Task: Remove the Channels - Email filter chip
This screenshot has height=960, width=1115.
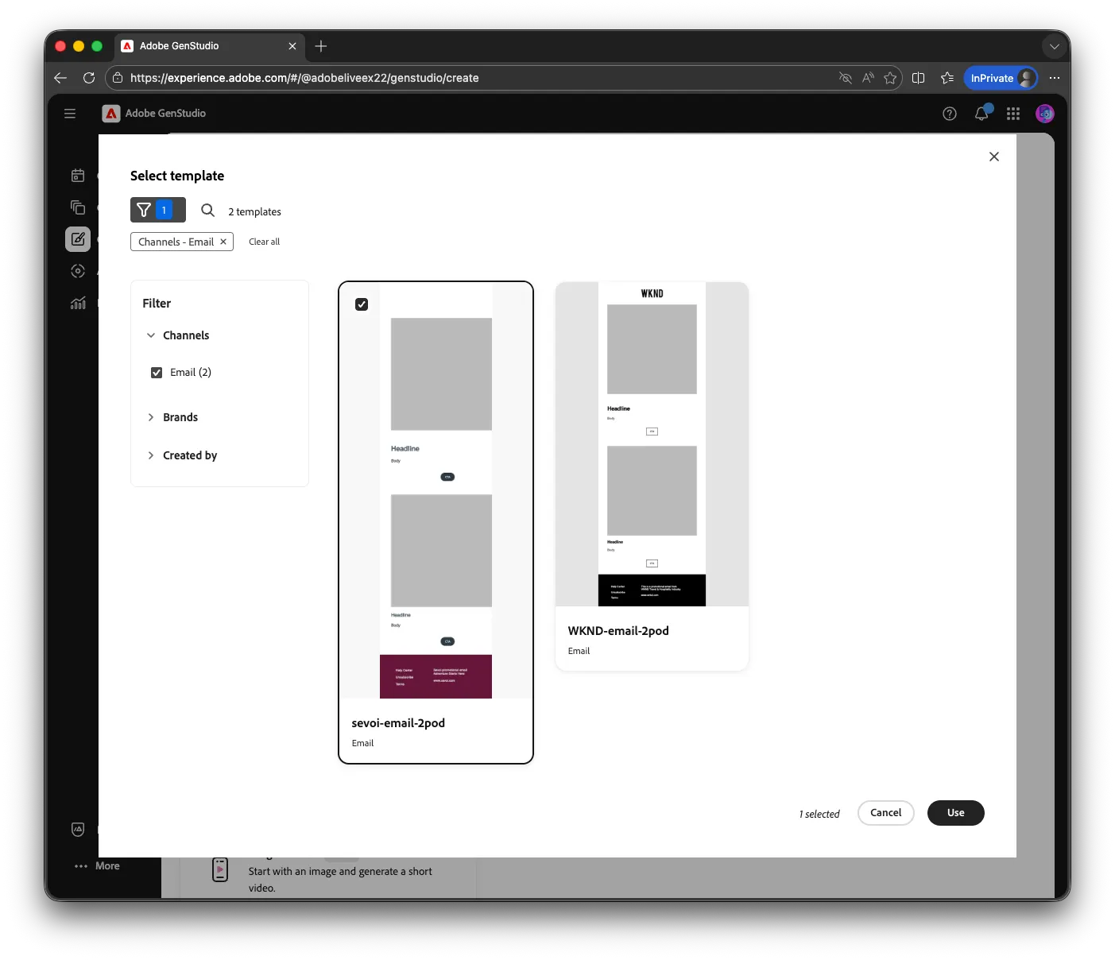Action: (223, 242)
